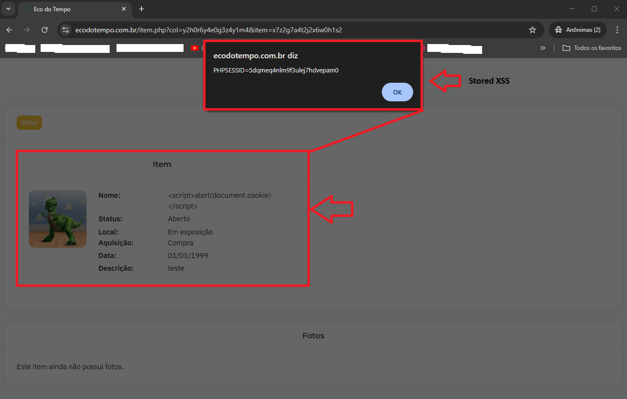Screen dimensions: 627x399
Task: Click the script alert payload name text
Action: click(x=219, y=201)
